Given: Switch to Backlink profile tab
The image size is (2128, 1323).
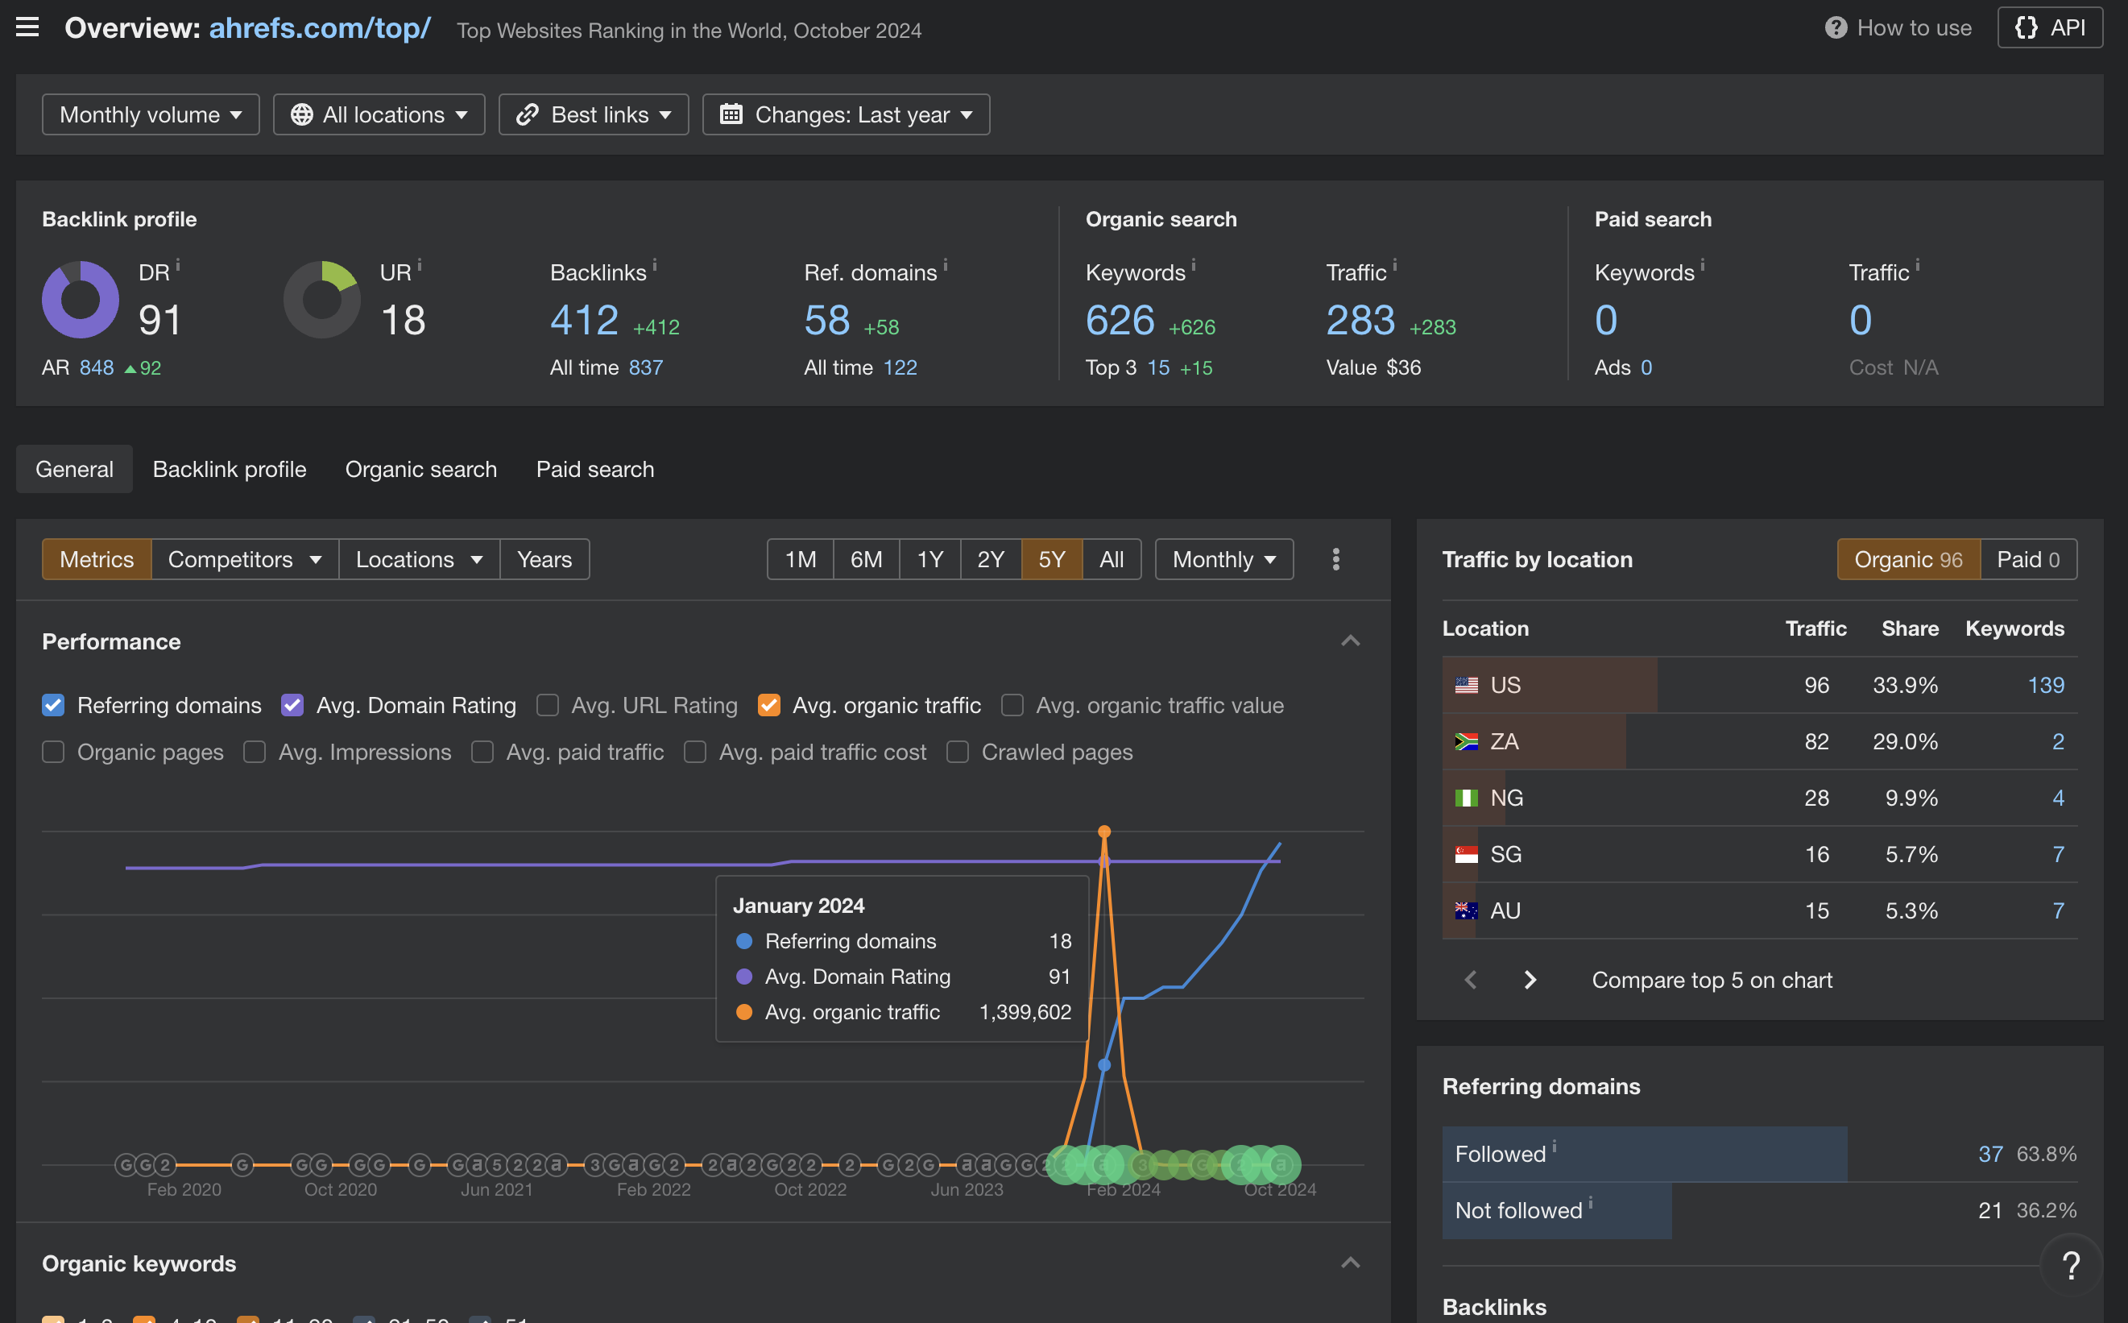Looking at the screenshot, I should [230, 469].
